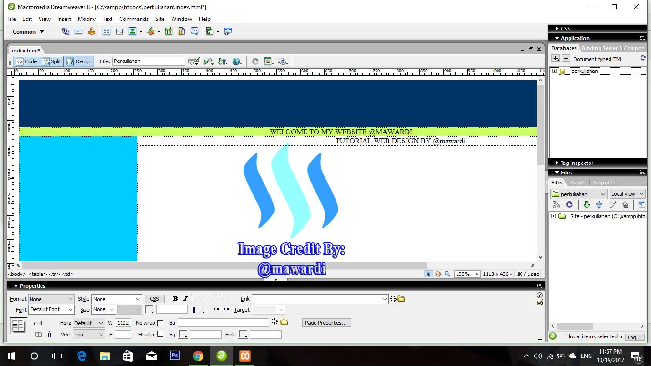Insert a Date with the calendar icon

click(x=168, y=31)
